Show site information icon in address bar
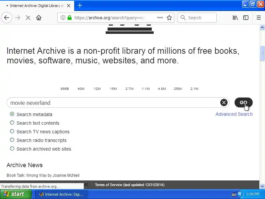The width and height of the screenshot is (265, 199). click(x=63, y=18)
